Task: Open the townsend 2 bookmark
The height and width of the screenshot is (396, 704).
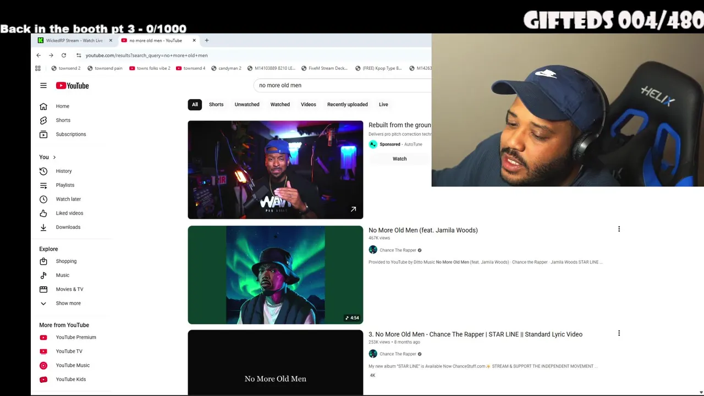Action: (65, 68)
